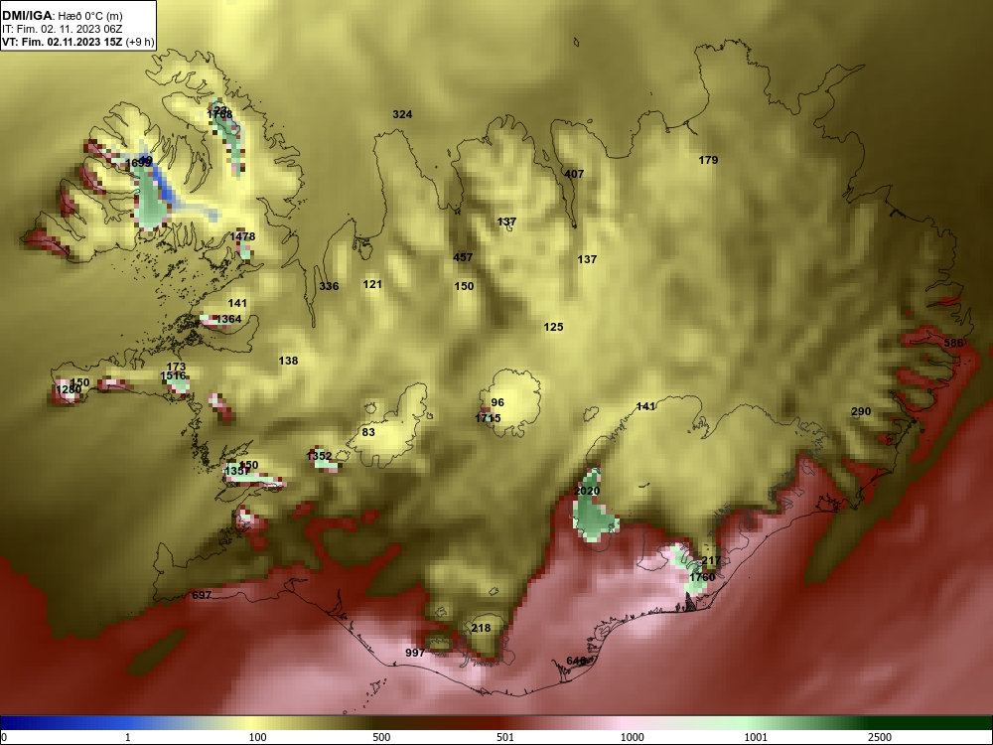Click the '586' value on the east coast
The height and width of the screenshot is (745, 993).
point(953,344)
